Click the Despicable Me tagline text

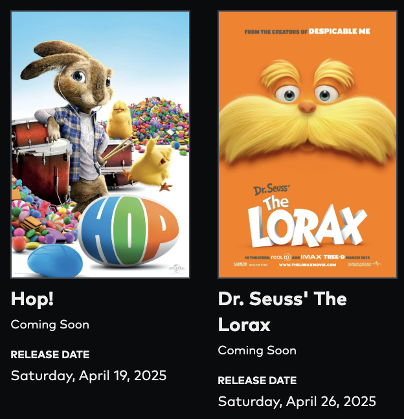pyautogui.click(x=308, y=32)
